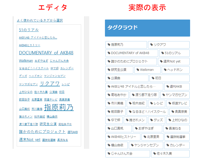Select 上村ひなの tag link in editor
The height and width of the screenshot is (163, 201).
(x=26, y=92)
